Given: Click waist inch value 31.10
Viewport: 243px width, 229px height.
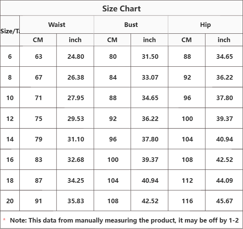Looking at the screenshot, I should (x=76, y=139).
